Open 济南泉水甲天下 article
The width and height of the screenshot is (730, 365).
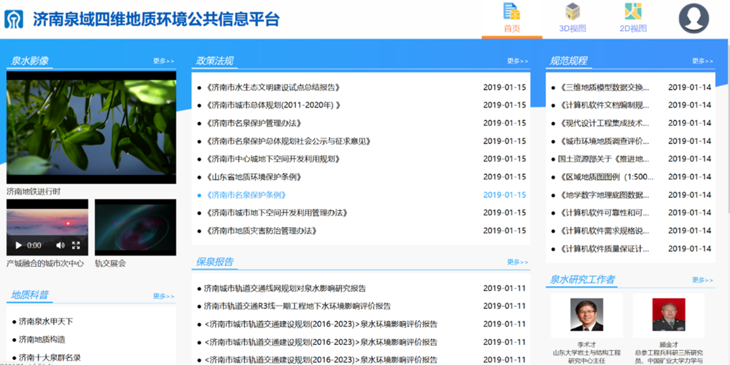46,321
